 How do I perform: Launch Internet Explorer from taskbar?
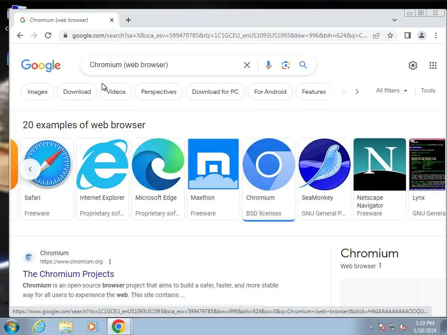39,326
